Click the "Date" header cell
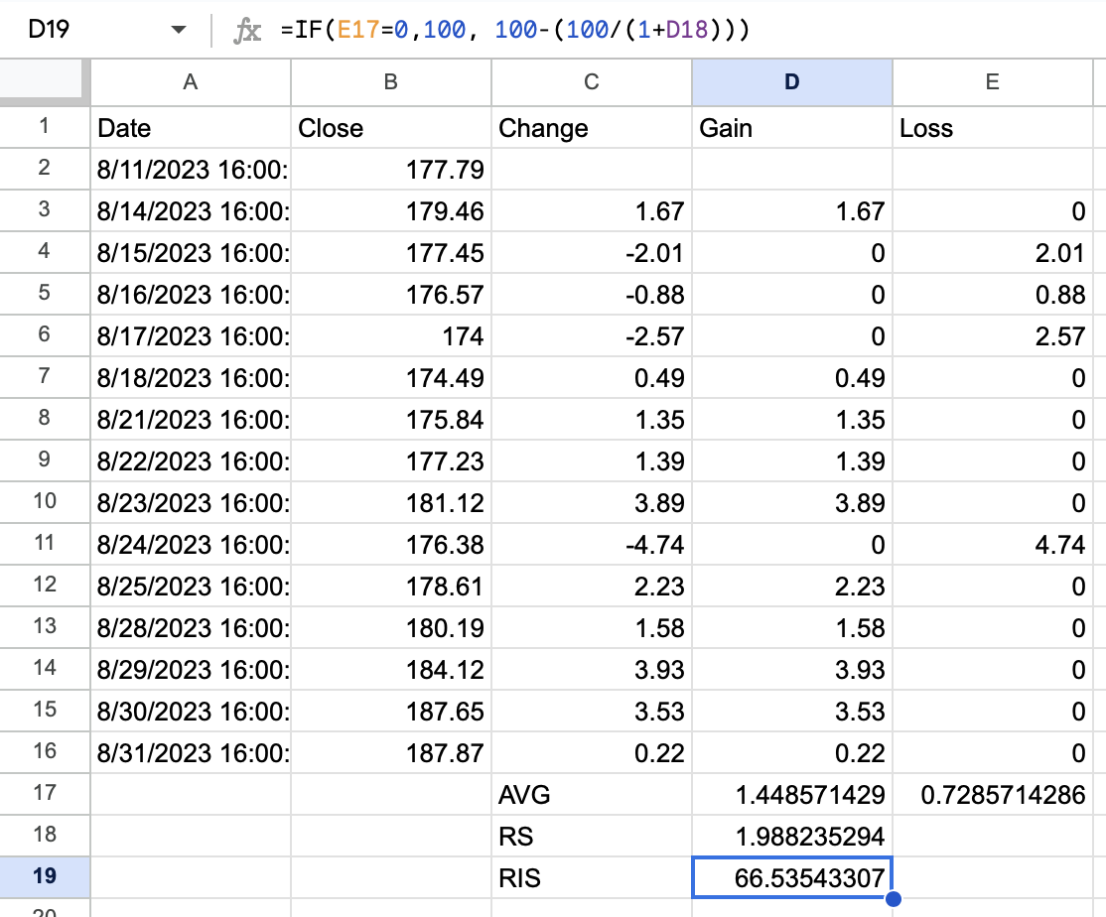Viewport: 1106px width, 917px height. 191,128
